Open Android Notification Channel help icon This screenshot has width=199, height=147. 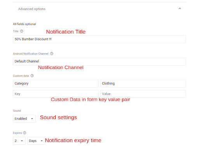52,54
